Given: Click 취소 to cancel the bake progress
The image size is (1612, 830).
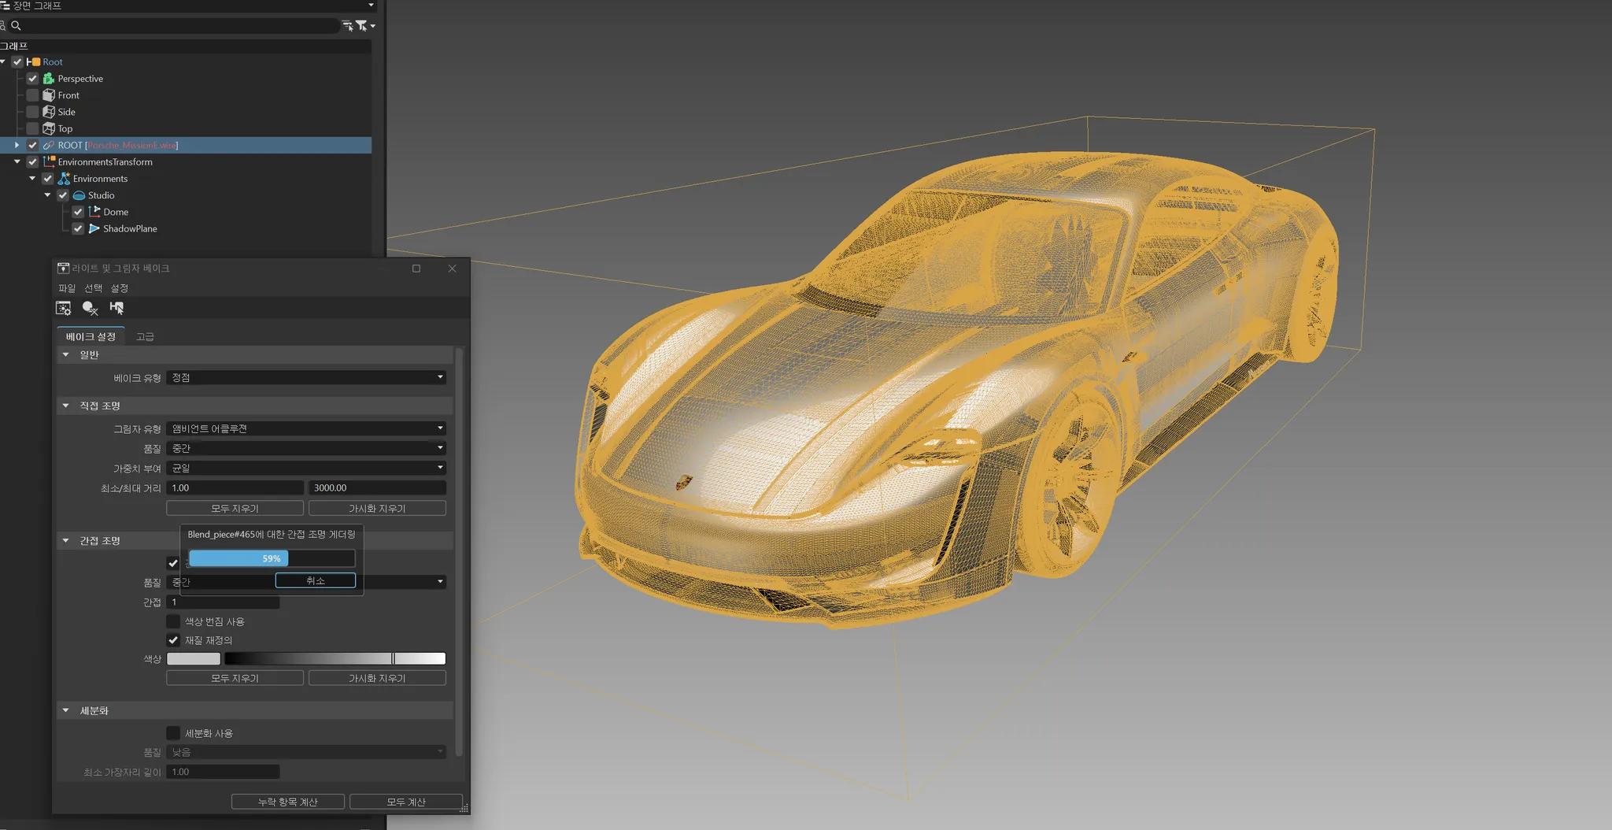Looking at the screenshot, I should (315, 580).
